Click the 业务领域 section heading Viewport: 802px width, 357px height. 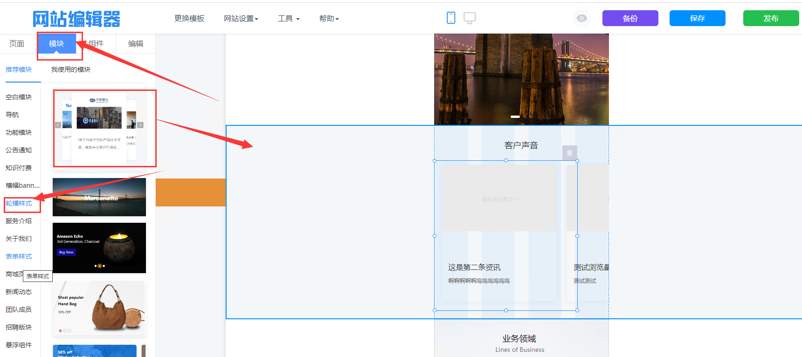coord(519,339)
